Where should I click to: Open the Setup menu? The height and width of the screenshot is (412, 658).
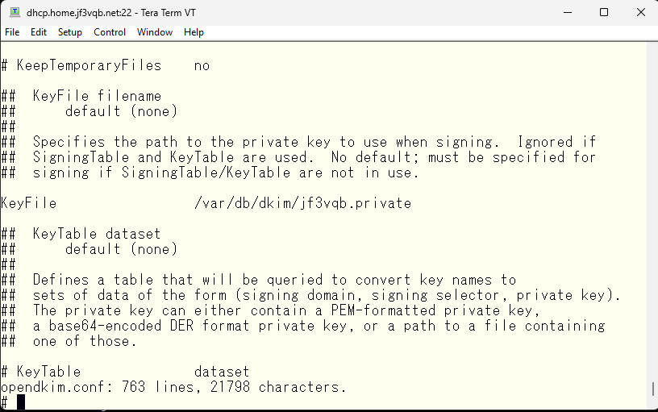pos(69,32)
